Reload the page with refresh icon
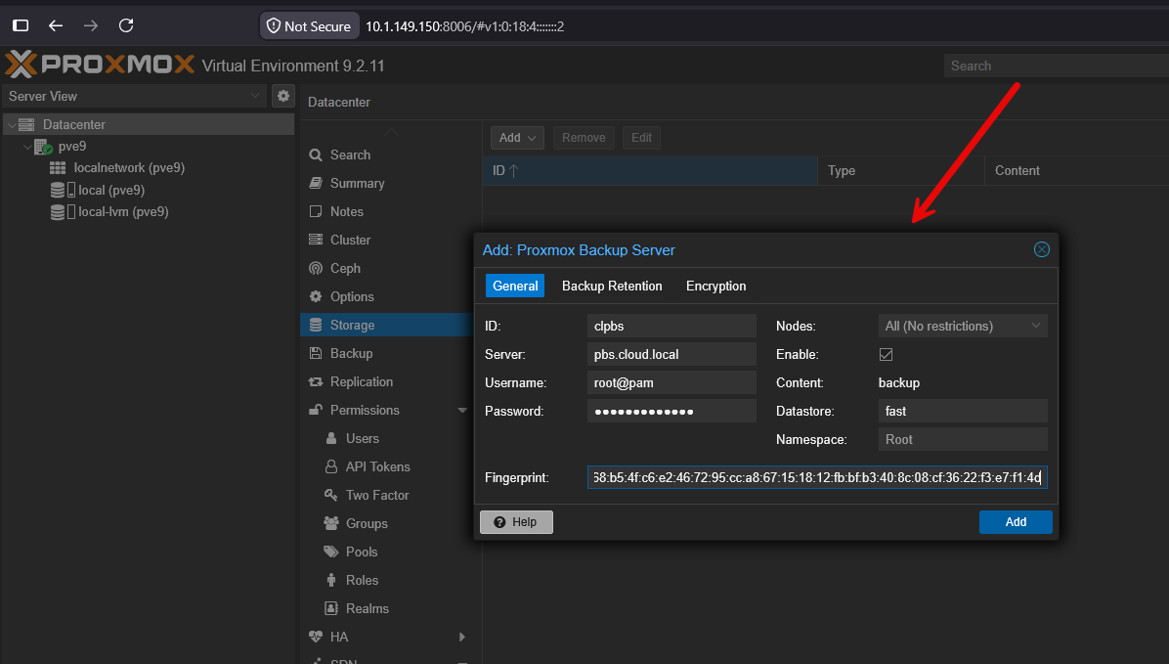Screen dimensions: 1169x664 click(126, 26)
